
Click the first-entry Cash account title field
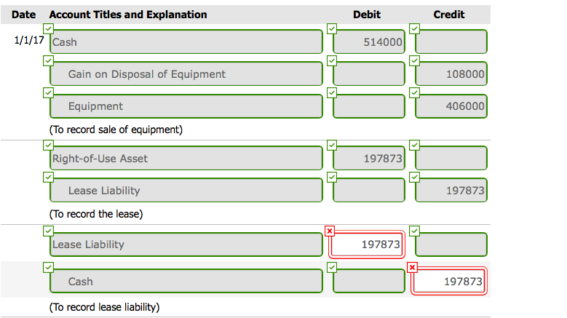pos(186,41)
